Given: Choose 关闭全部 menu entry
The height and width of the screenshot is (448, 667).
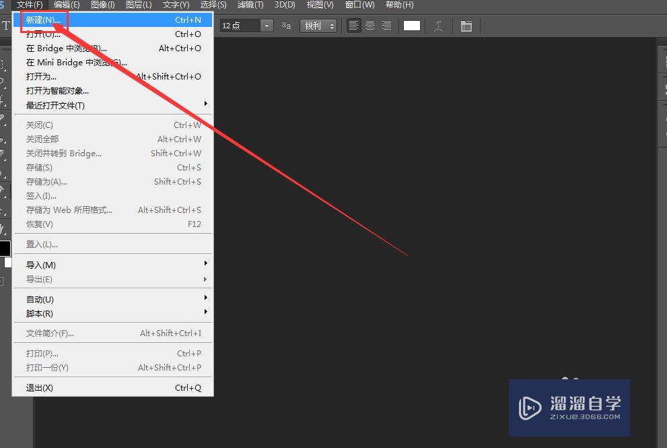Looking at the screenshot, I should click(112, 139).
